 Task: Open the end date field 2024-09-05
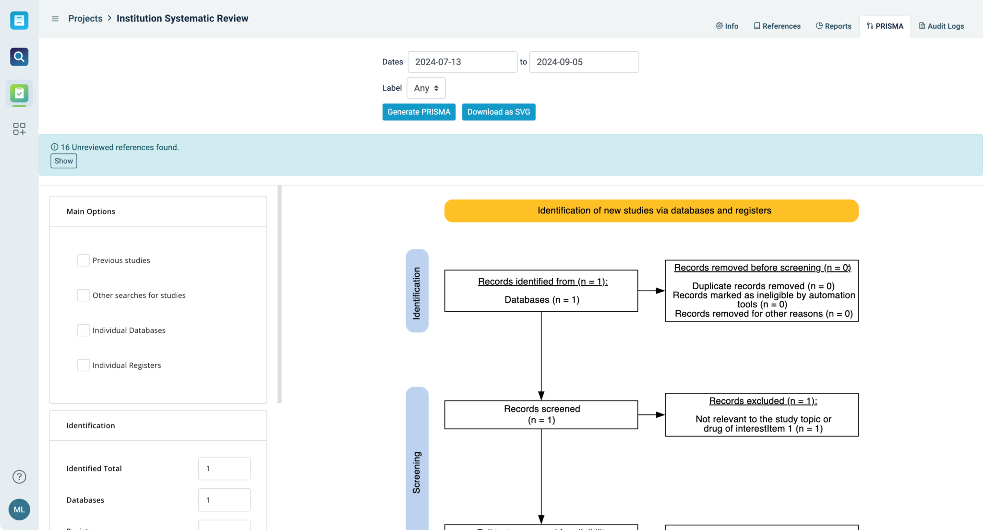[584, 62]
